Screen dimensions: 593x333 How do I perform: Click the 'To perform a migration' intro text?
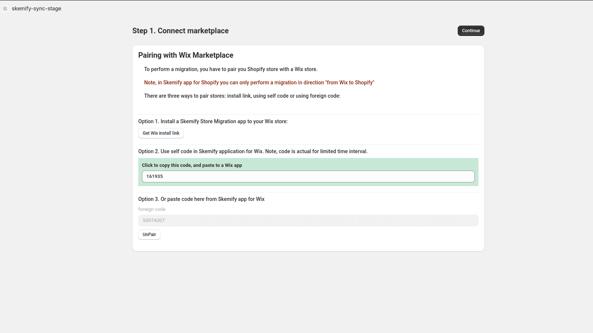pyautogui.click(x=231, y=69)
